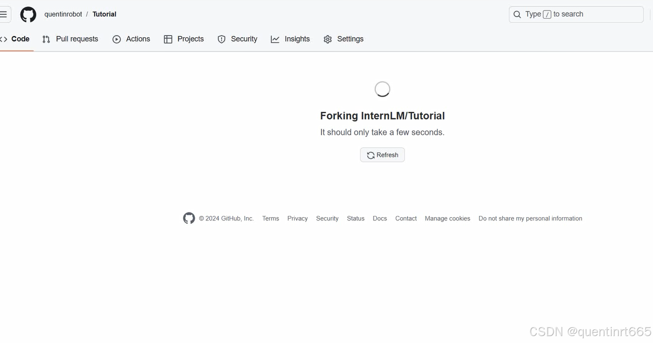The height and width of the screenshot is (343, 653).
Task: Click the 'It should only take a few seconds.' text
Action: click(382, 132)
